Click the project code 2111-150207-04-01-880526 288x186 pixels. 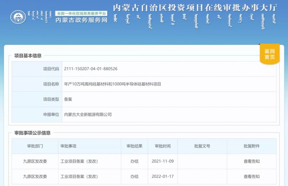(91, 69)
